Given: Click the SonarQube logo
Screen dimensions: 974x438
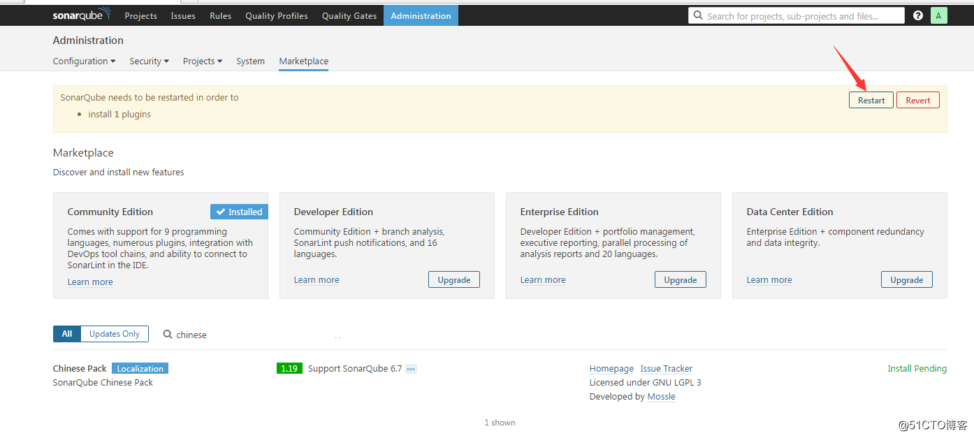Looking at the screenshot, I should pyautogui.click(x=81, y=15).
